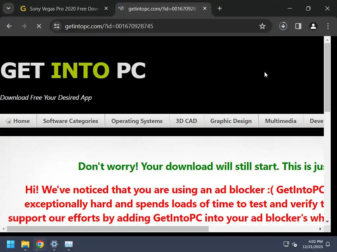Viewport: 337px width, 252px height.
Task: Click 'Download Free Your Desired App' tagline
Action: tap(46, 97)
